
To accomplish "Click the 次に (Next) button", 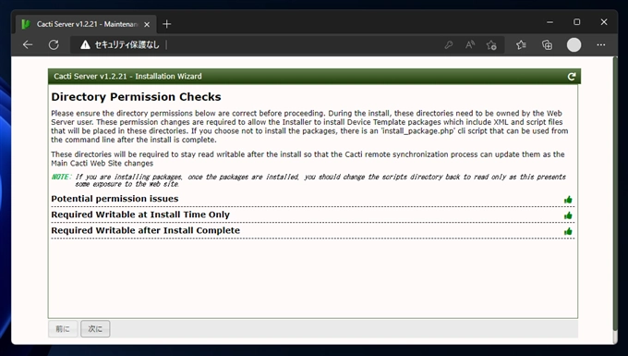I will pyautogui.click(x=95, y=329).
